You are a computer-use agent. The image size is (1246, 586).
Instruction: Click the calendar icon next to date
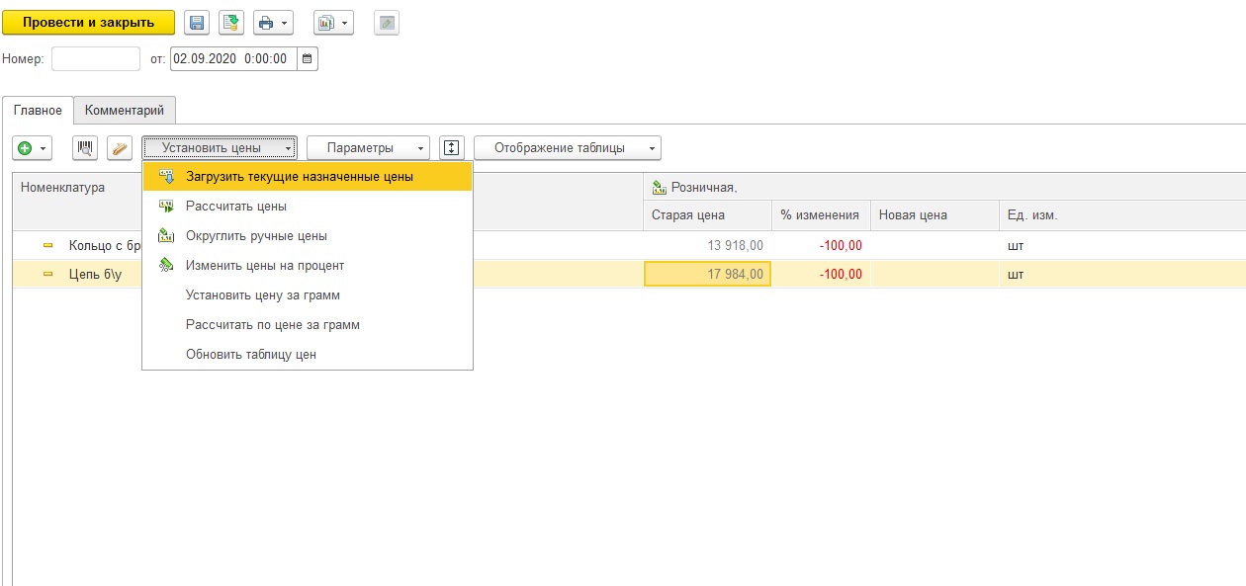click(x=307, y=59)
